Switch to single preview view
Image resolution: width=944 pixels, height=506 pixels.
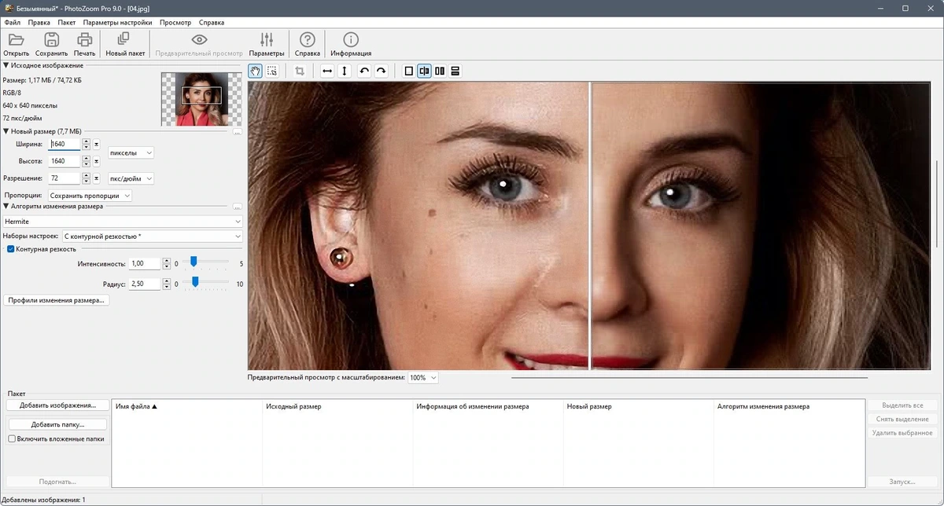click(x=408, y=71)
